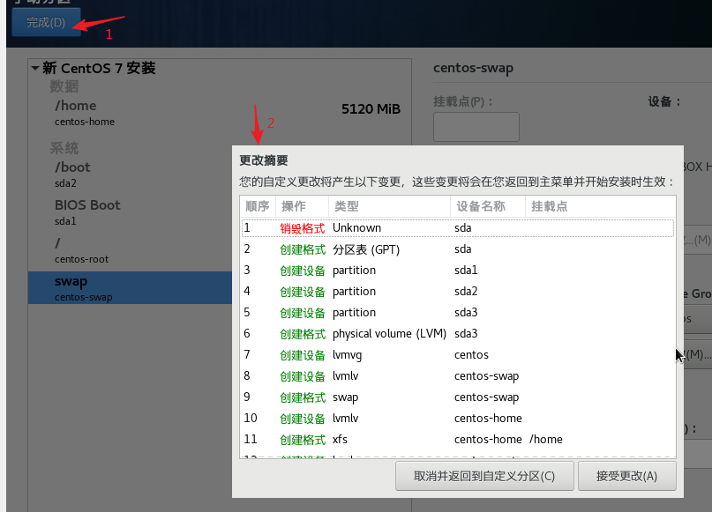Click the 完成(D) done button
Screen dimensions: 712x512
point(46,22)
